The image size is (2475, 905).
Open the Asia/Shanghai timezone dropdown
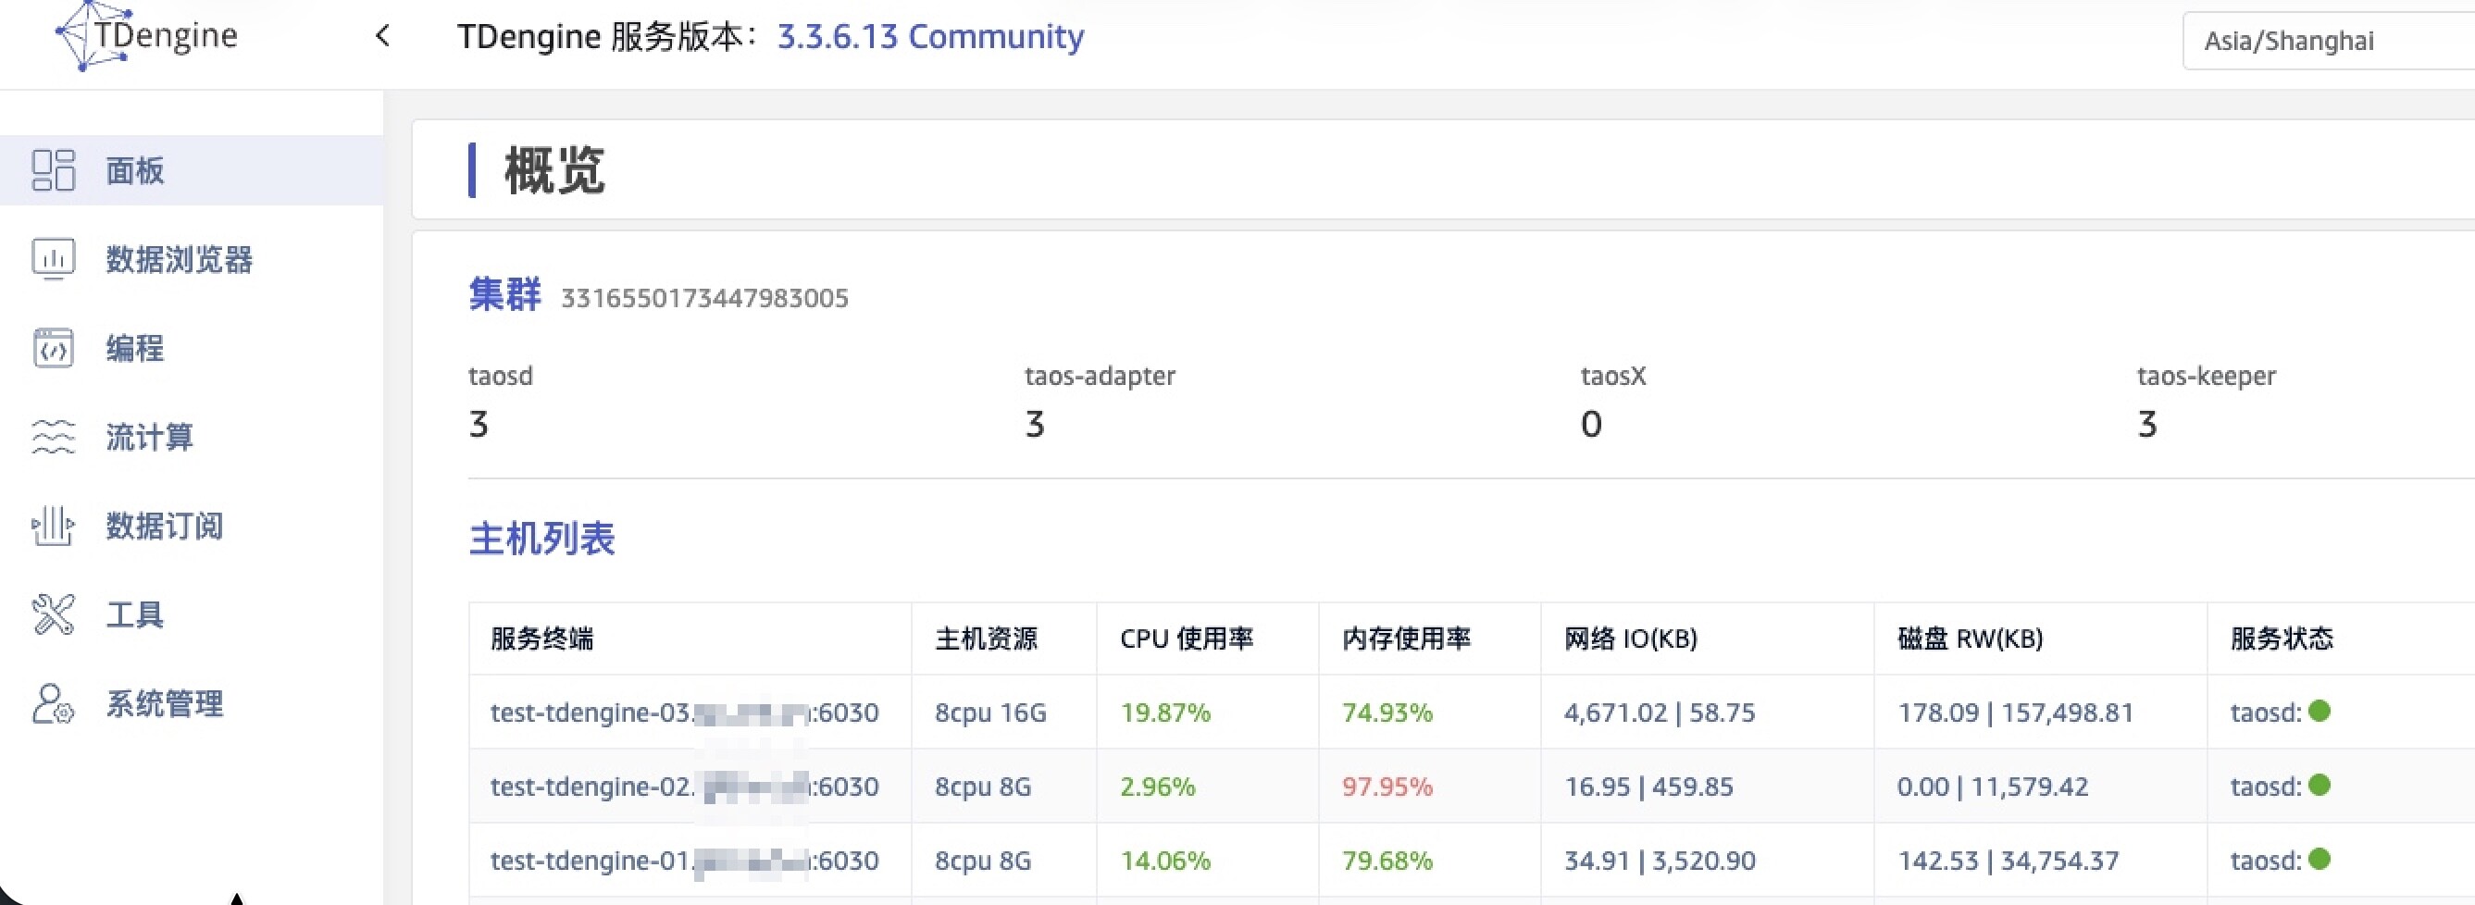coord(2325,41)
